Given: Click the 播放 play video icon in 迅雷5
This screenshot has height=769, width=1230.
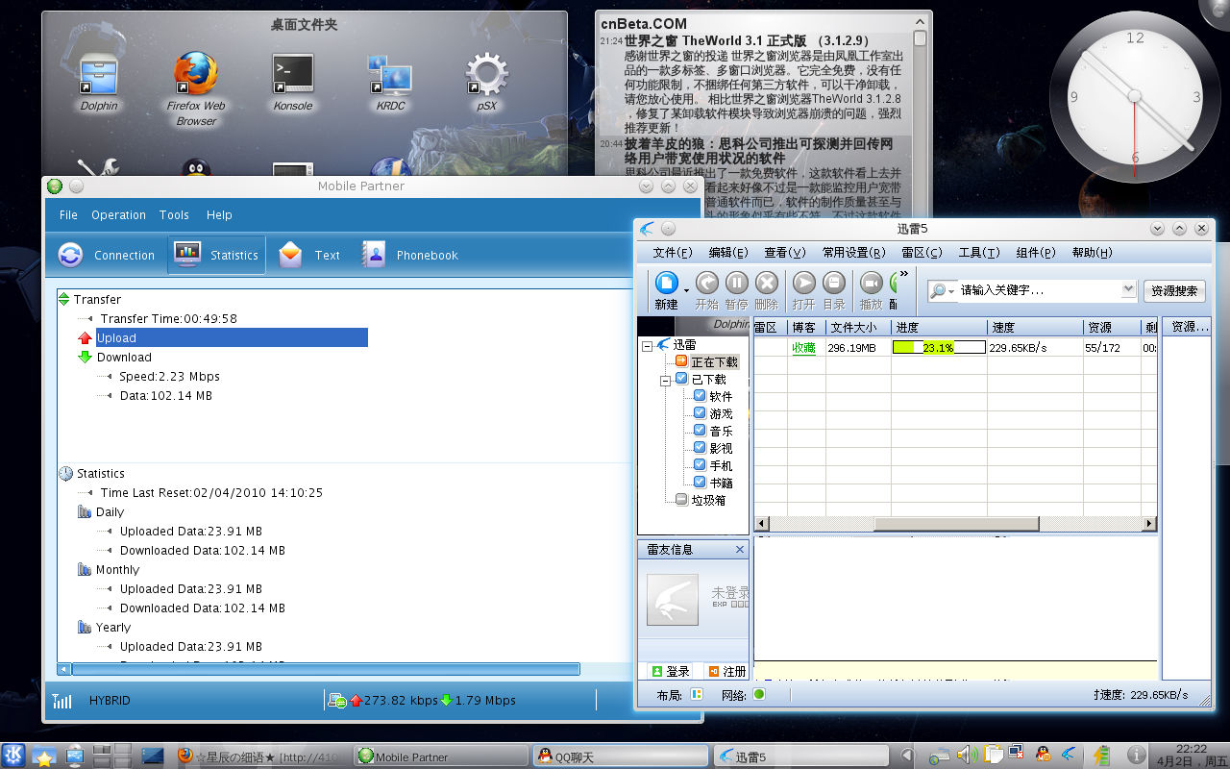Looking at the screenshot, I should [x=871, y=282].
